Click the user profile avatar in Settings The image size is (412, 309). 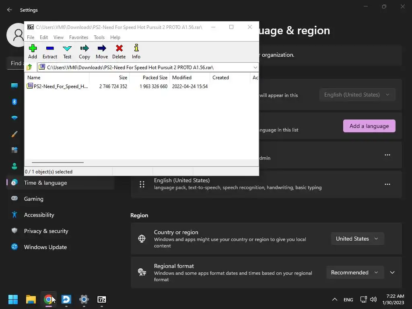tap(16, 35)
